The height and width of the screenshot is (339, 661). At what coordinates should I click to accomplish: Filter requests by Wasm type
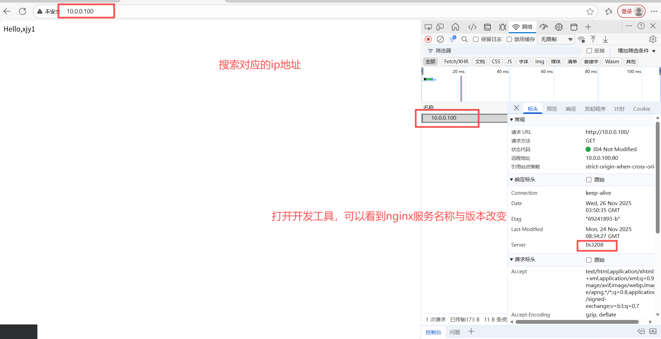[x=612, y=62]
